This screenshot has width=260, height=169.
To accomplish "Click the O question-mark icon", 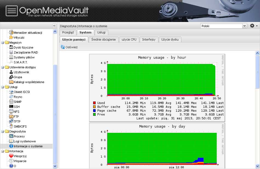I will [x=11, y=166].
